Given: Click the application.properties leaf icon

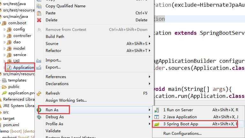Looking at the screenshot, I should 4,93.
